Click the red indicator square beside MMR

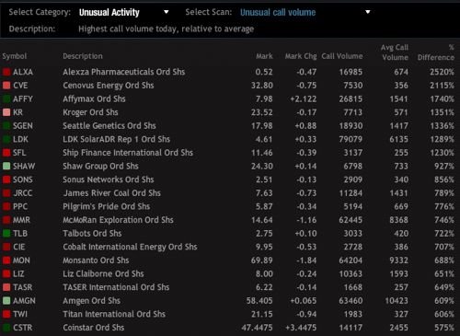click(x=6, y=220)
